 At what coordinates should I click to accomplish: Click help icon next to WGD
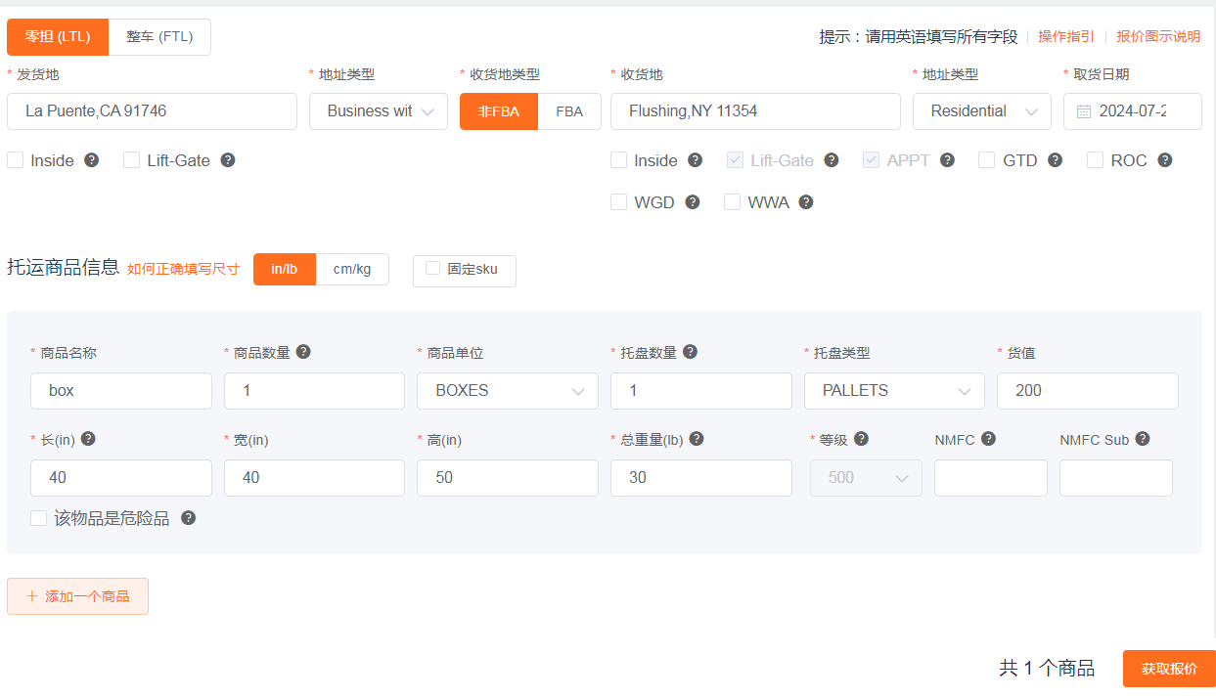pyautogui.click(x=693, y=202)
